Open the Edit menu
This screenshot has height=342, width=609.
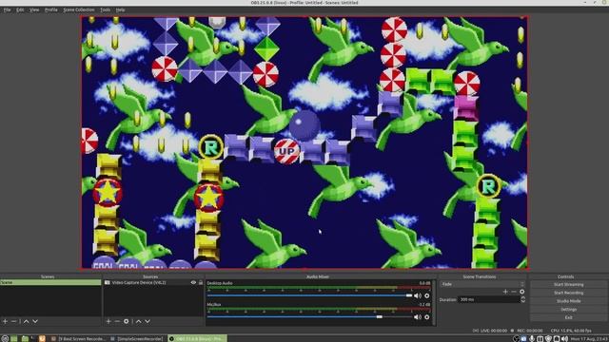point(20,9)
